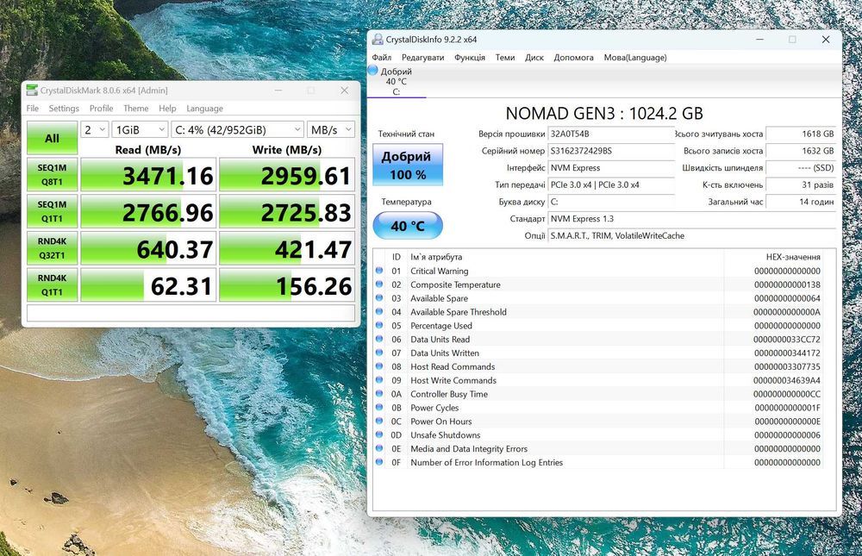Open Мова(Language) menu in CrystalDiskInfo

[x=635, y=57]
